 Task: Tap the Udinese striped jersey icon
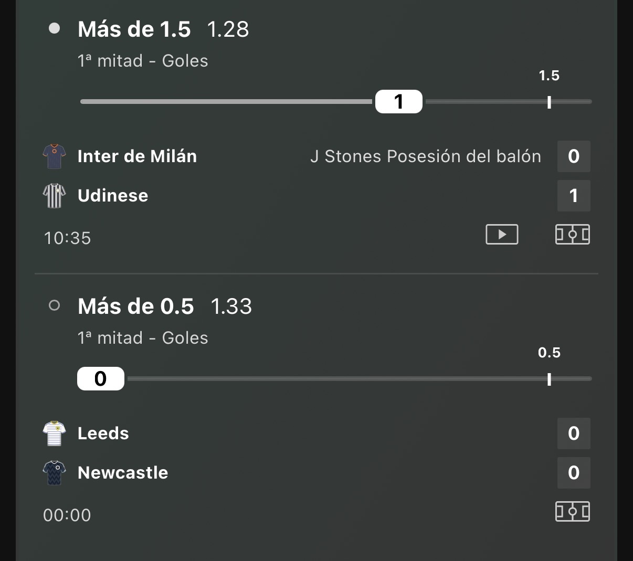pos(54,196)
